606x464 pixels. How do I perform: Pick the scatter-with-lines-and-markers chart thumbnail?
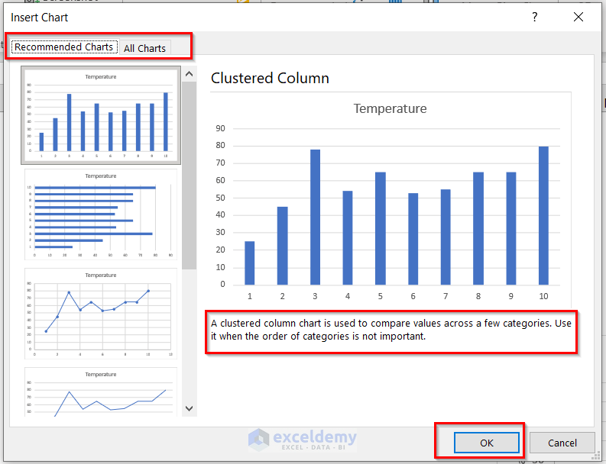(x=101, y=314)
